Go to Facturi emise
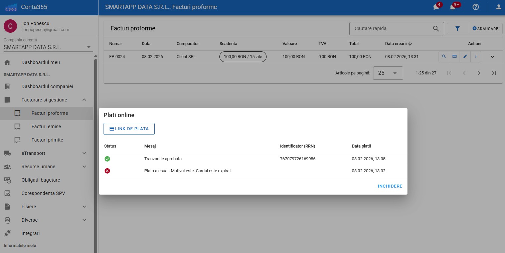The height and width of the screenshot is (253, 505). [46, 126]
